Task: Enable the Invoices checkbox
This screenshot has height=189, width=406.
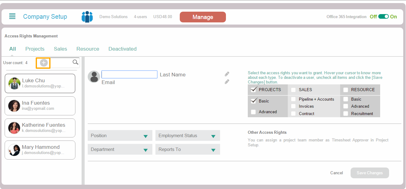Action: point(293,106)
